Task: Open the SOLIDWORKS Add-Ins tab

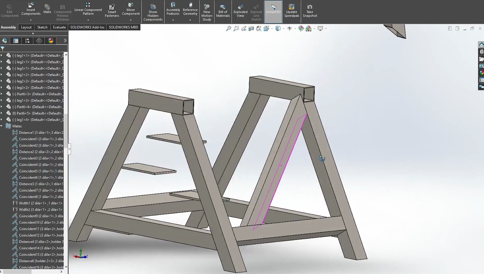Action: point(87,27)
